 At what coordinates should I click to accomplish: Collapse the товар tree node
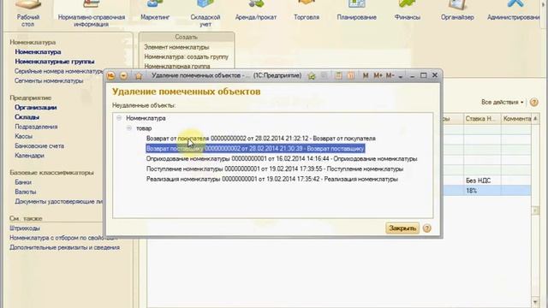(129, 128)
